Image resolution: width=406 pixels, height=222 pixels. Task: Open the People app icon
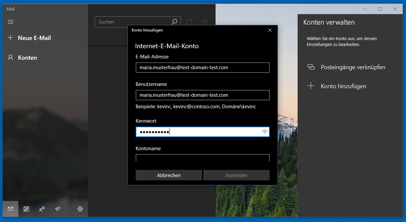point(42,209)
